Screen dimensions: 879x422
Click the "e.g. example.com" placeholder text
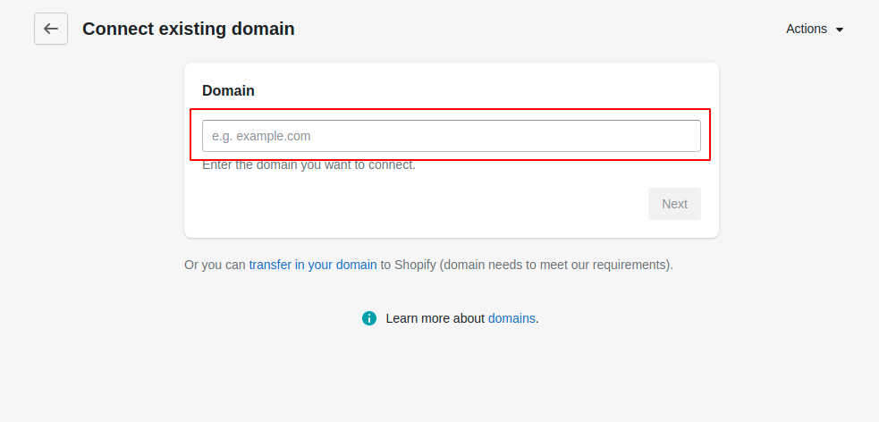pos(261,136)
